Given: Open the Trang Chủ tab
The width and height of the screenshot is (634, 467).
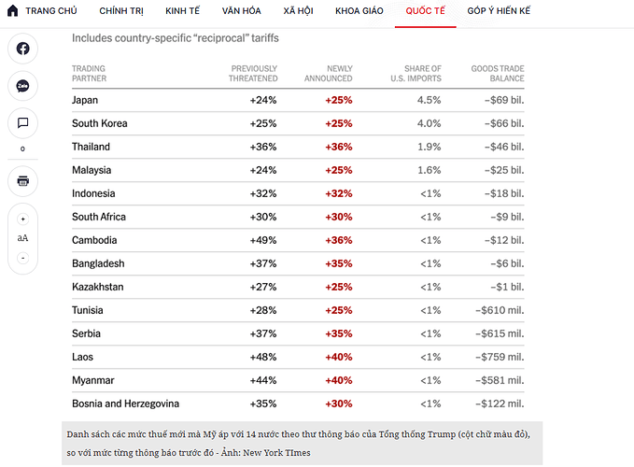Looking at the screenshot, I should pos(51,11).
